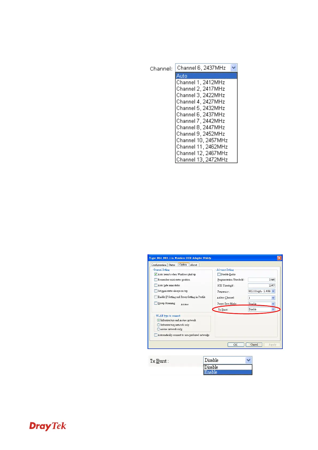This screenshot has width=318, height=450.
Task: Click the RTS Threshold field
Action: 261,285
